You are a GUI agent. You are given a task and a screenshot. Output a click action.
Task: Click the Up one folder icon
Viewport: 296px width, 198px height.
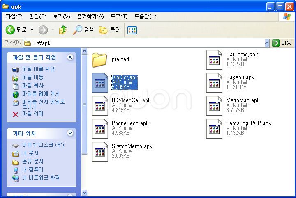63,30
